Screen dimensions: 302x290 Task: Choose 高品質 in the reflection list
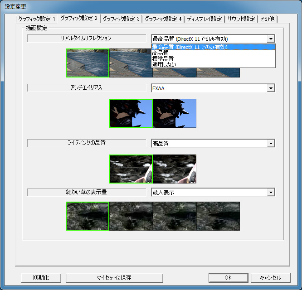pos(213,53)
